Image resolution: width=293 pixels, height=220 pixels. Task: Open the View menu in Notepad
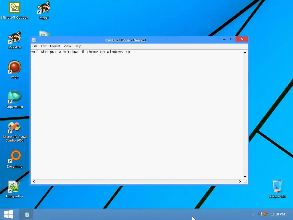67,46
